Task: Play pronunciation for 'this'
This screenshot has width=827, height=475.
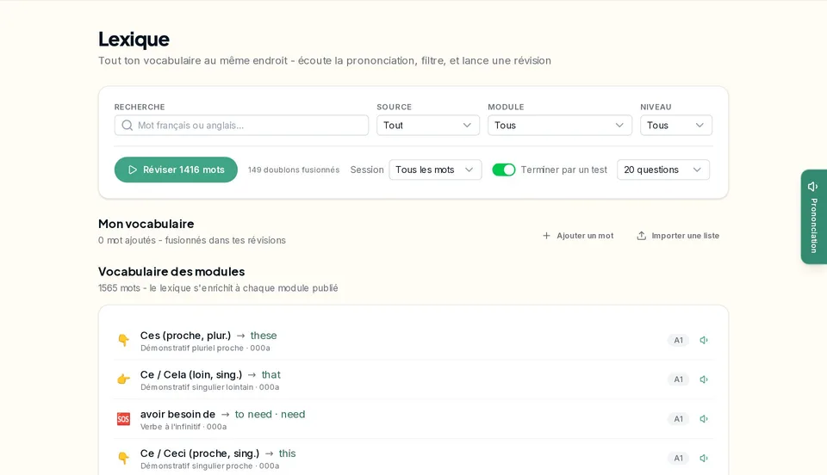Action: (x=704, y=458)
